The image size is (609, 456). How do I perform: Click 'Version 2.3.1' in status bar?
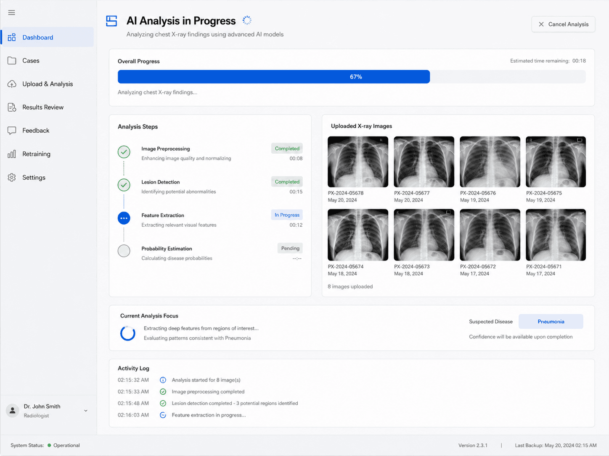coord(473,446)
